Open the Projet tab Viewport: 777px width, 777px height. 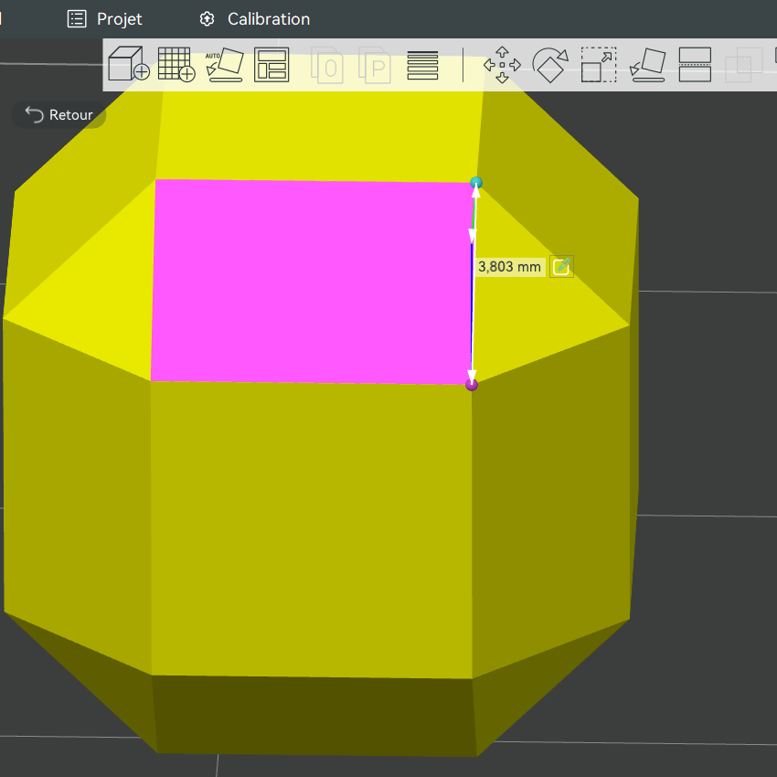[x=104, y=19]
